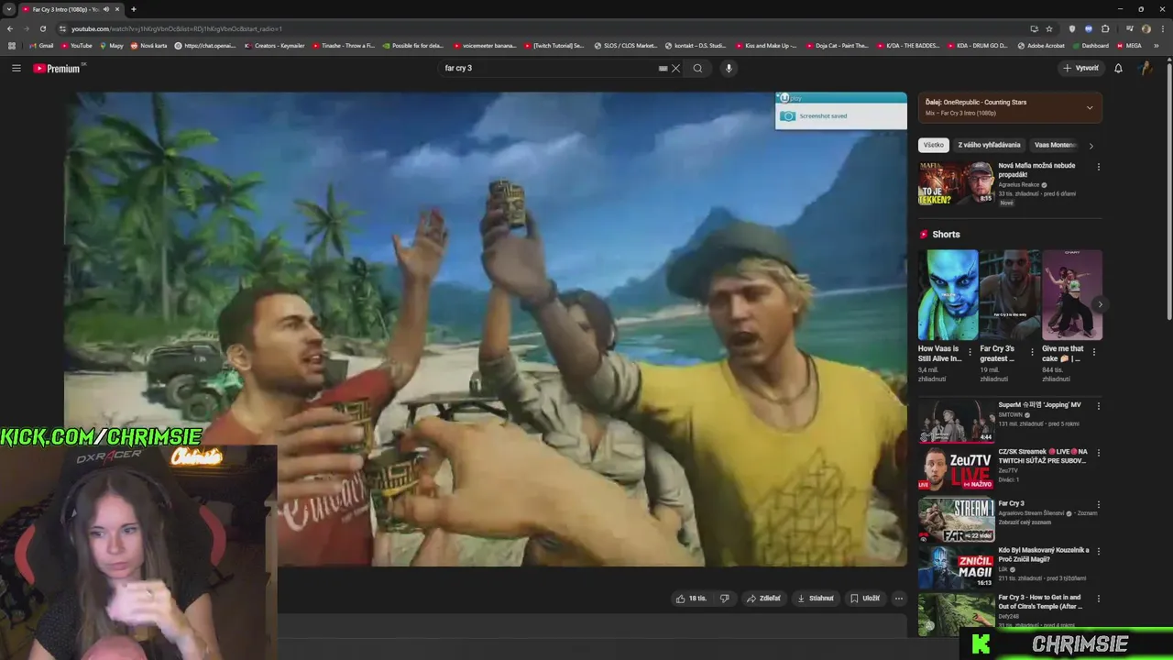Open SuperM Jopping MV video title
Viewport: 1173px width, 660px height.
point(1039,404)
